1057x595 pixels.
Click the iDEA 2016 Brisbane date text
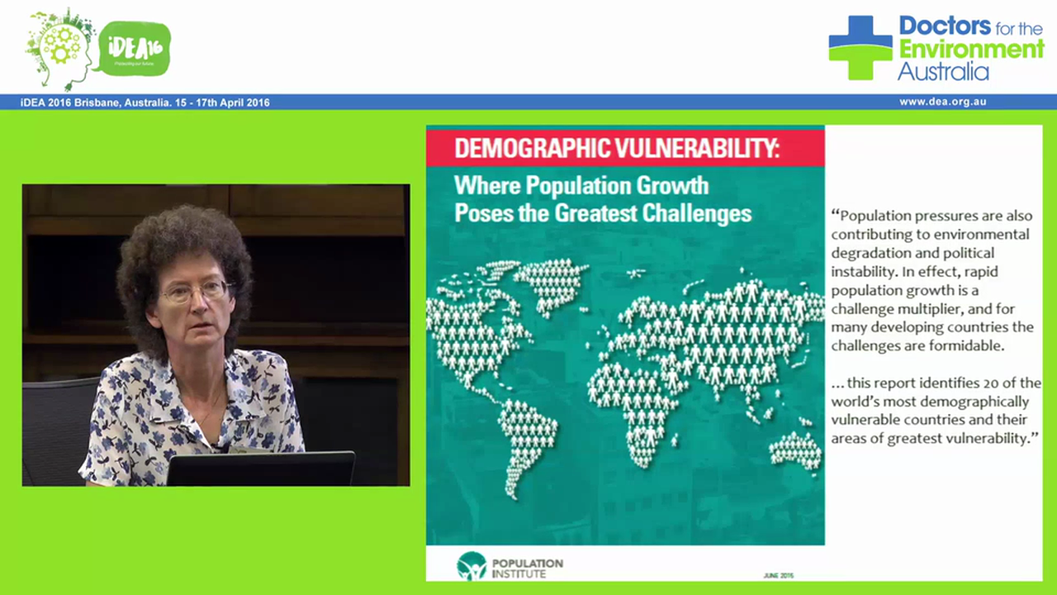(x=145, y=102)
